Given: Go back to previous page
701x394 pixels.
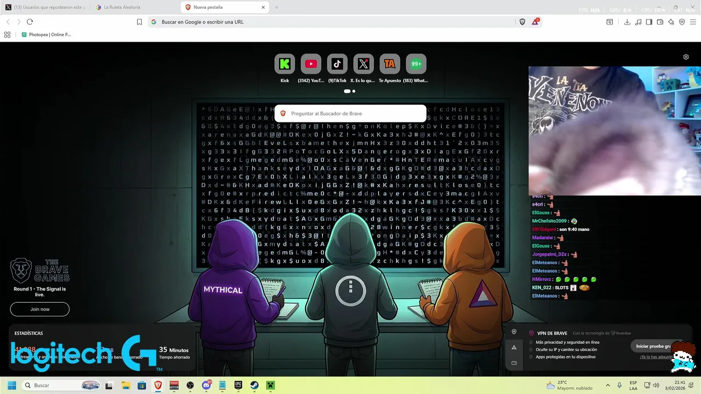Looking at the screenshot, I should [x=8, y=22].
